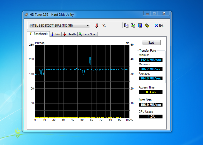Go to the Error Scan tab

(87, 34)
